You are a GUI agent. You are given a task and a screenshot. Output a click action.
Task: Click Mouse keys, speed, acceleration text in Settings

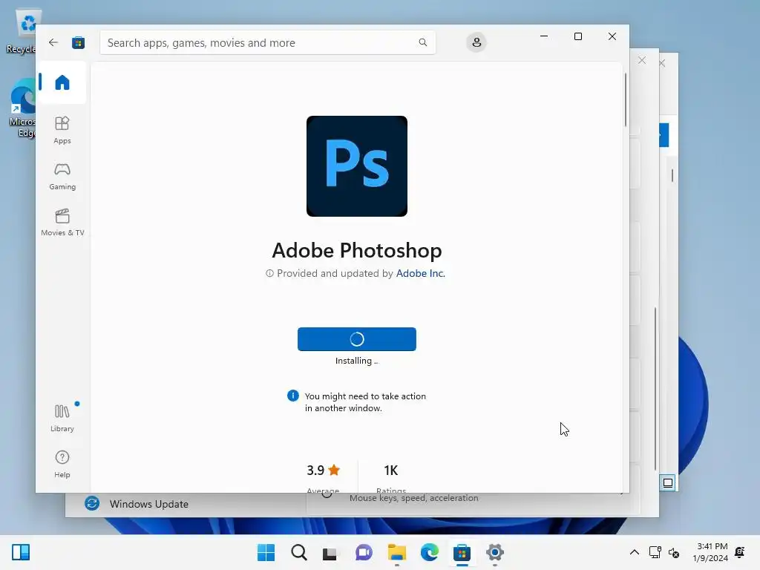click(414, 498)
